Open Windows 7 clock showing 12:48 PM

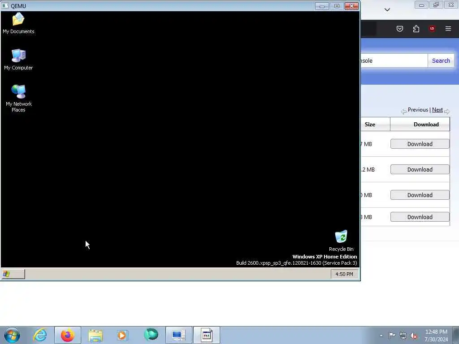tap(436, 335)
